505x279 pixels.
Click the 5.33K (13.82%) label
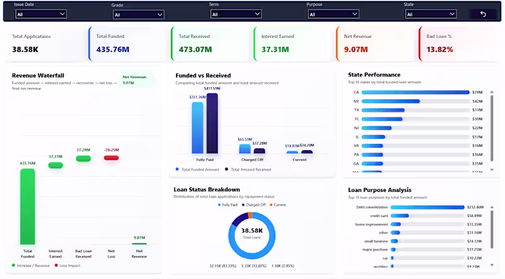[254, 266]
